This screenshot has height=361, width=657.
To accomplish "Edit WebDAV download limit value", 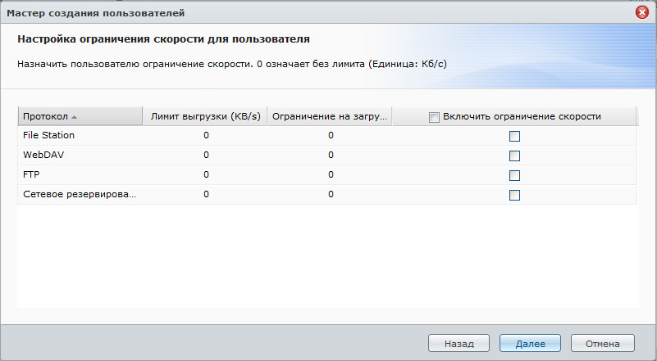I will coord(331,155).
